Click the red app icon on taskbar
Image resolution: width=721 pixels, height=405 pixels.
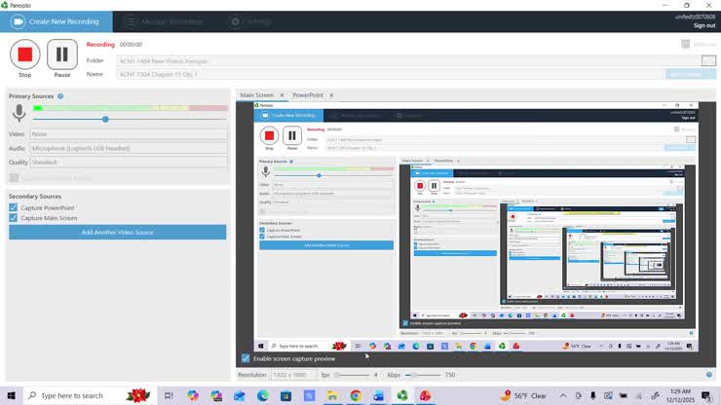pyautogui.click(x=426, y=396)
